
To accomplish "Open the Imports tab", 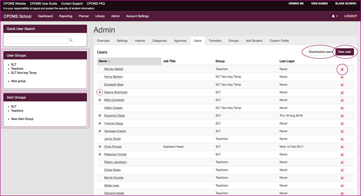I will 140,41.
